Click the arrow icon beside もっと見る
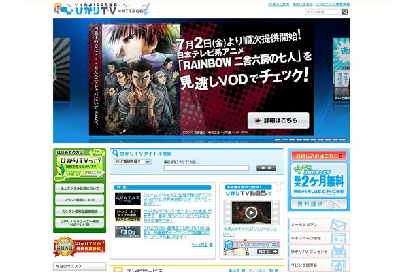The height and width of the screenshot is (272, 415). coord(211,245)
